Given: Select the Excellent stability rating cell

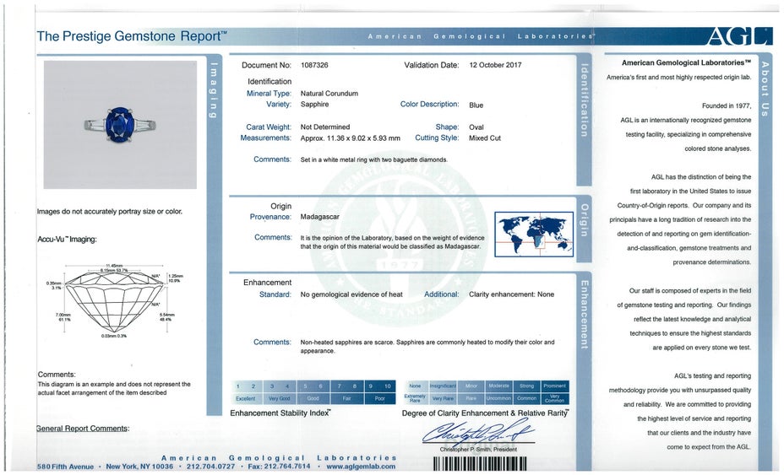Looking at the screenshot, I should pos(246,398).
